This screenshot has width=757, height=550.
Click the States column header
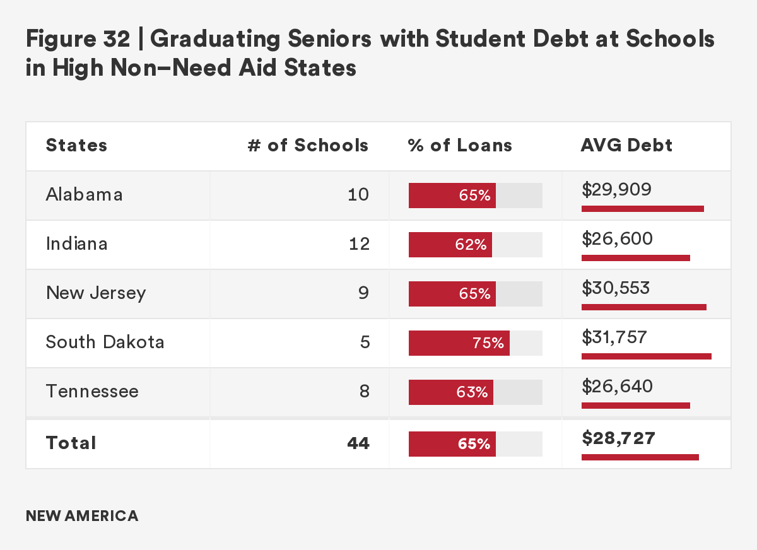tap(76, 146)
